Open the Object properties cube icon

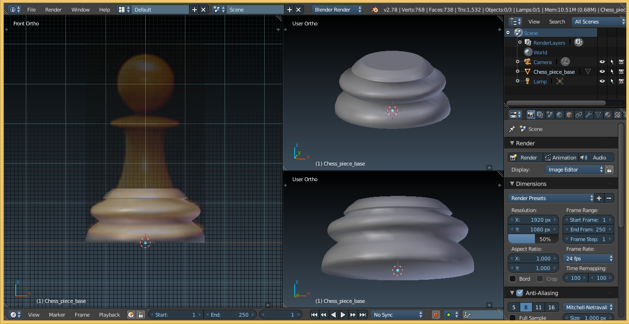pyautogui.click(x=570, y=115)
